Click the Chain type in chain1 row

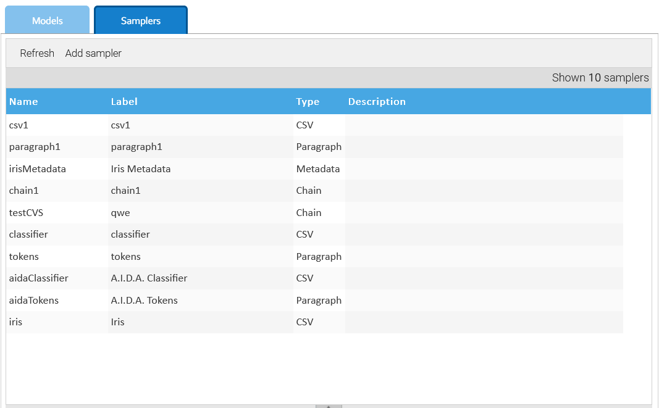click(319, 191)
